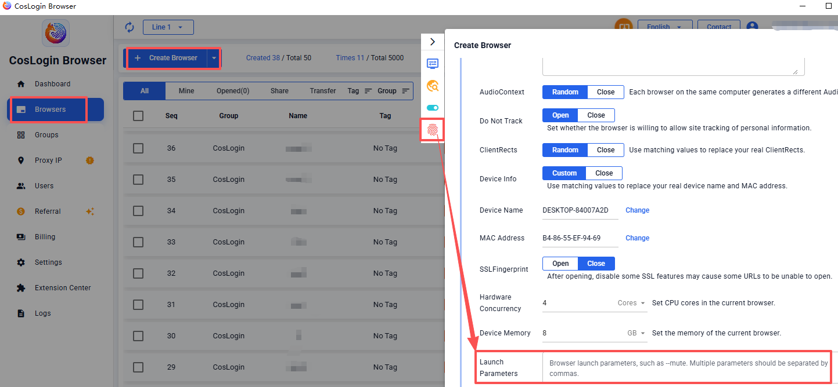Screen dimensions: 838x387
Task: Click the Create Browser button
Action: point(167,58)
